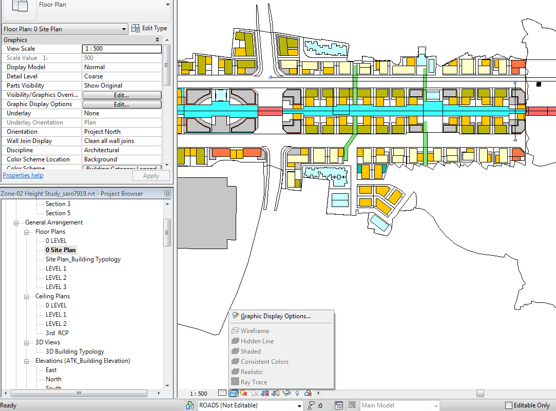The width and height of the screenshot is (556, 411).
Task: Select Graphic Display Options menu entry
Action: 276,316
